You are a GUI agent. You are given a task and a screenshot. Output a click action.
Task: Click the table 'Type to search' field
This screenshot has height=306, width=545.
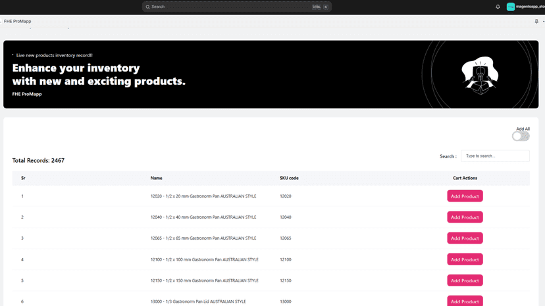coord(495,156)
